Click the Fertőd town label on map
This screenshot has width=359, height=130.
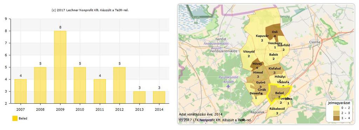click(x=221, y=39)
